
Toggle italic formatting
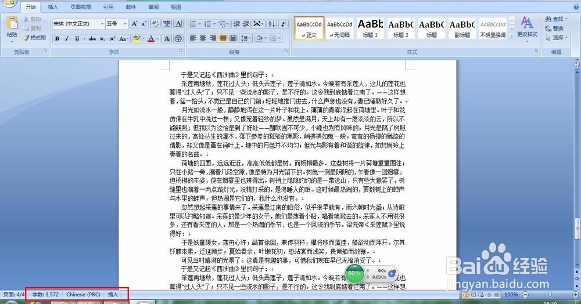(67, 38)
